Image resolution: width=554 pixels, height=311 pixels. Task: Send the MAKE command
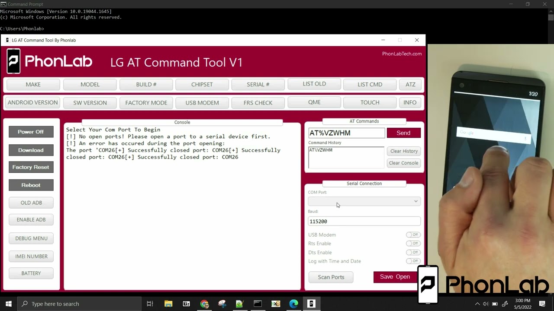coord(33,84)
